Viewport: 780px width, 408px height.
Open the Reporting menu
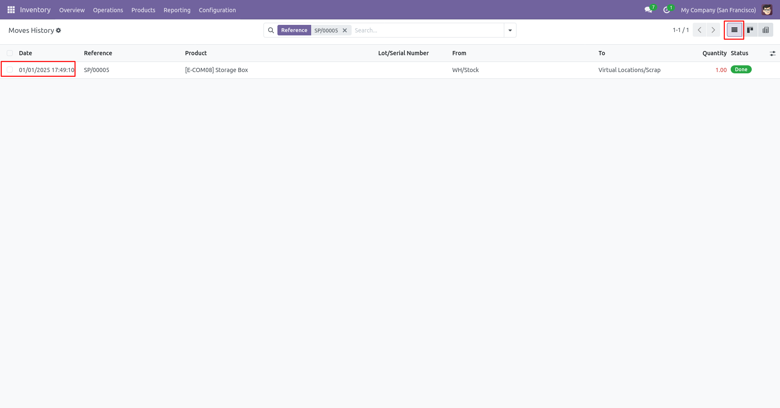click(177, 10)
